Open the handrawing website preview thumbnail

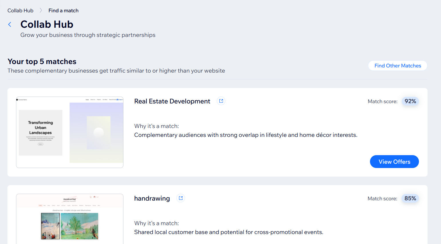click(x=70, y=219)
